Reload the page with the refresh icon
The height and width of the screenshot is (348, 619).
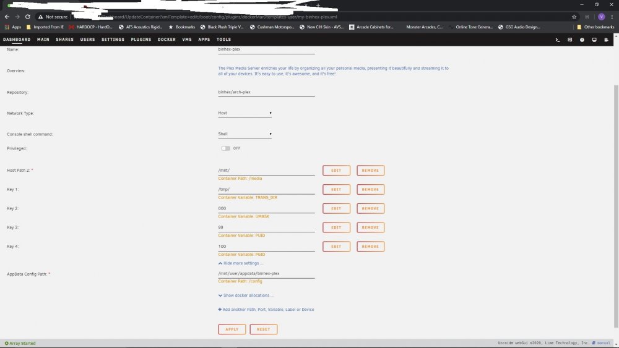coord(28,17)
